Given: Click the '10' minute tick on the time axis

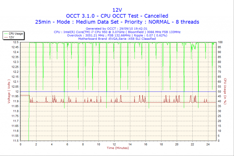Looking at the screenshot, I should (x=99, y=144).
